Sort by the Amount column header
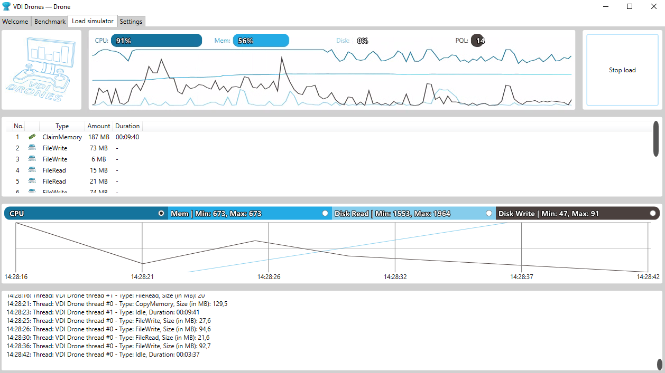 (99, 126)
